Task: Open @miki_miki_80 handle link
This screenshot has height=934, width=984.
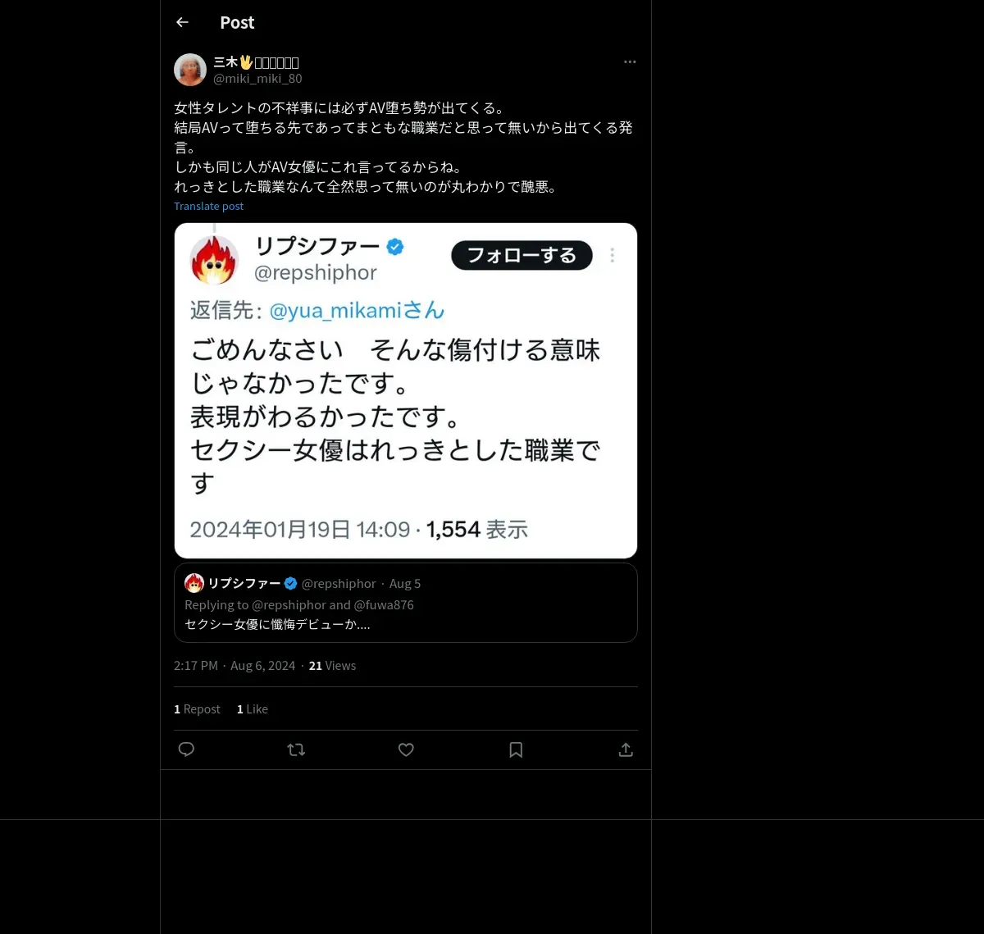Action: click(257, 79)
